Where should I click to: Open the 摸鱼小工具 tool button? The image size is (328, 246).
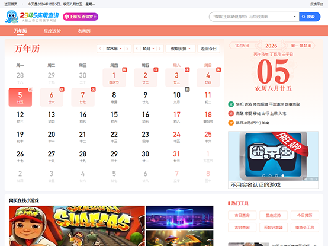pyautogui.click(x=304, y=228)
